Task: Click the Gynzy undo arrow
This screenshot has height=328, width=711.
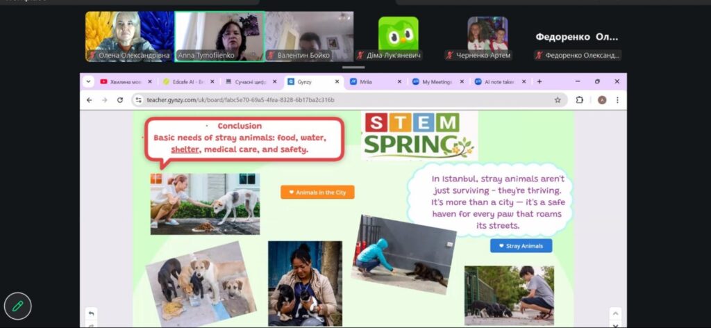Action: (x=91, y=313)
